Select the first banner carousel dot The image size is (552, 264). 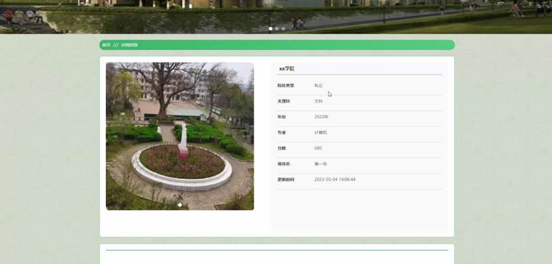pos(270,29)
